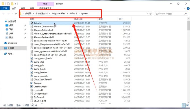Select the bump_speckle file name
Image resolution: width=190 pixels, height=109 pixels.
pos(41,76)
